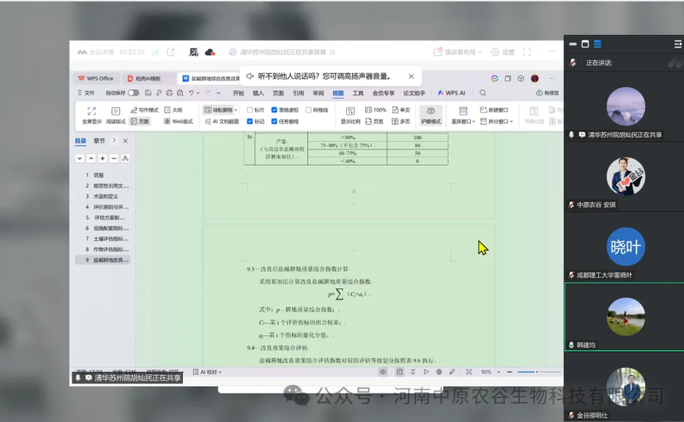Click the 有修改 cloud status button
The image size is (684, 422).
pos(547,93)
